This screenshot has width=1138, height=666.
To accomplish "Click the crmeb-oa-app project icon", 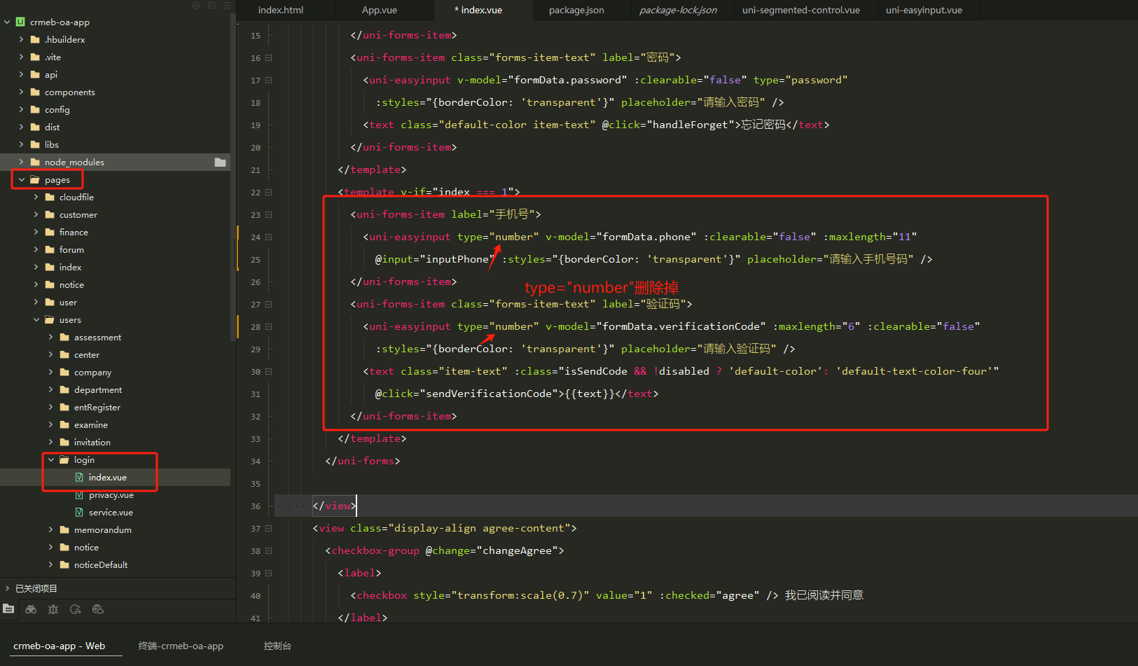I will coord(20,22).
